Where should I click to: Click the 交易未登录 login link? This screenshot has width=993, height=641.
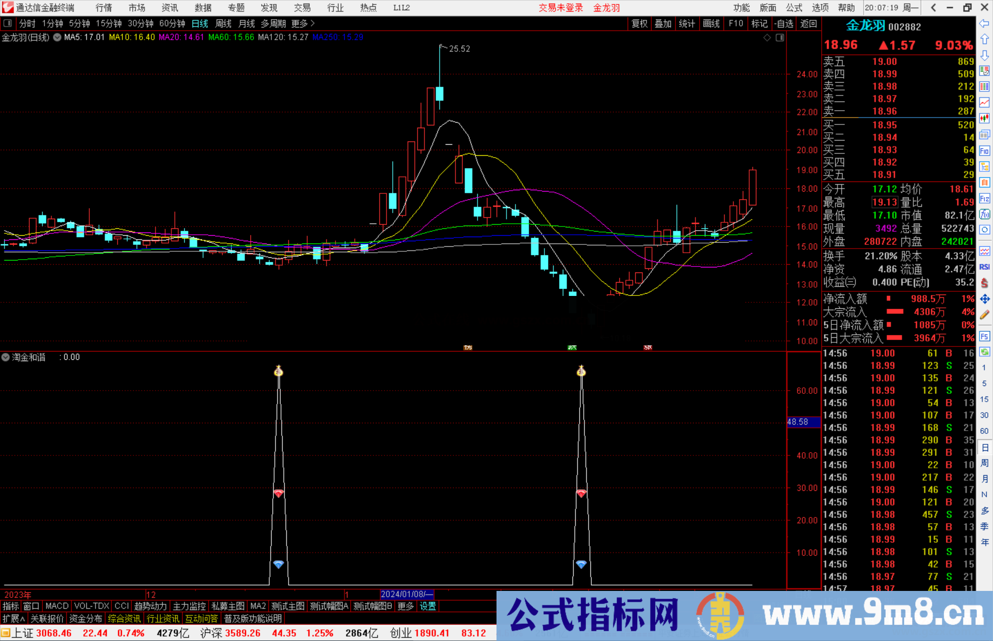(560, 8)
